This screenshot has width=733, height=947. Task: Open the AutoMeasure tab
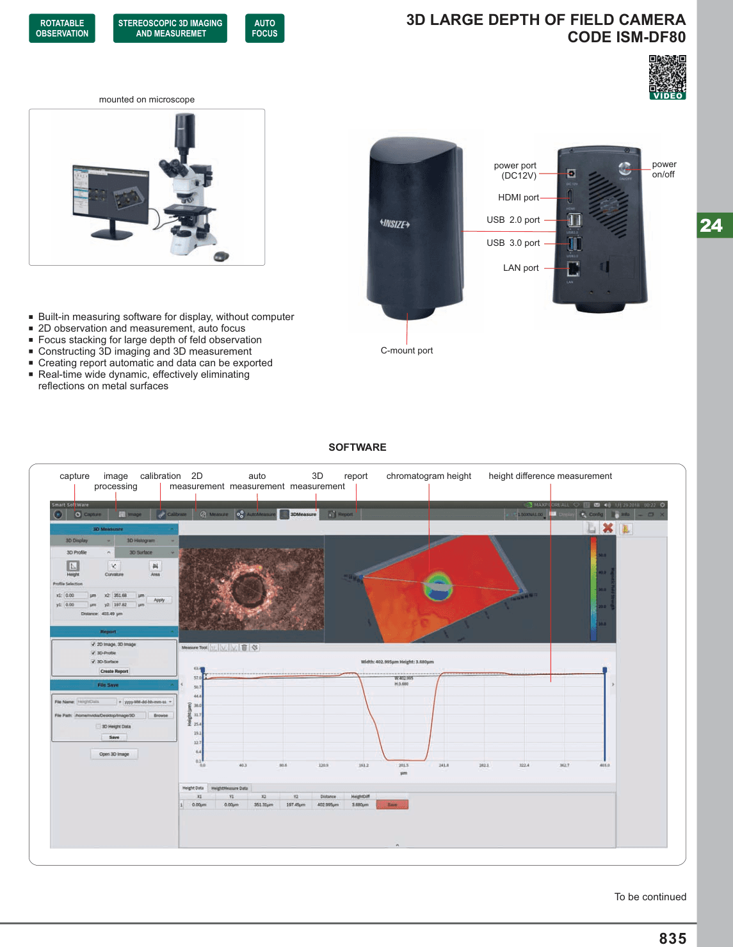coord(256,514)
